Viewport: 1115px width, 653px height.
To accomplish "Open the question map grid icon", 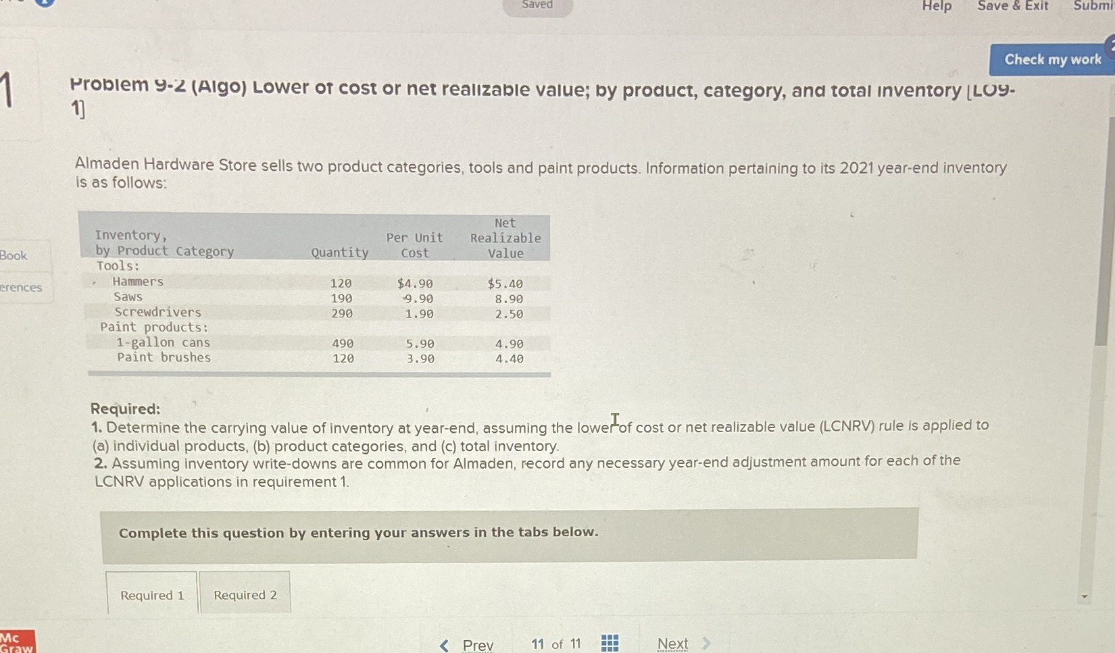I will 609,642.
